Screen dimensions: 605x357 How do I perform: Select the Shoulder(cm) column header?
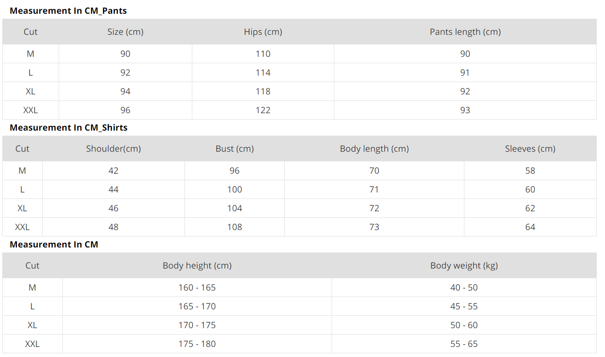(x=113, y=148)
